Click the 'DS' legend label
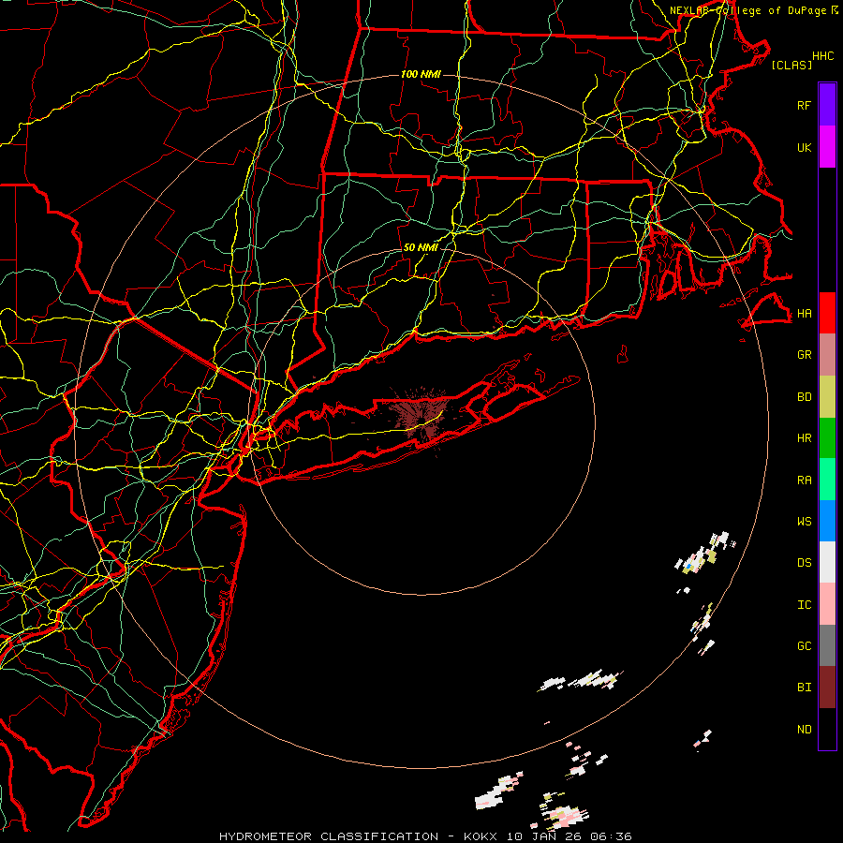Image resolution: width=843 pixels, height=843 pixels. point(804,563)
